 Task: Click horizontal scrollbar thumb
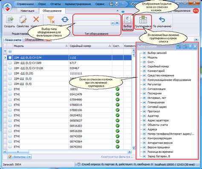(x=18, y=152)
